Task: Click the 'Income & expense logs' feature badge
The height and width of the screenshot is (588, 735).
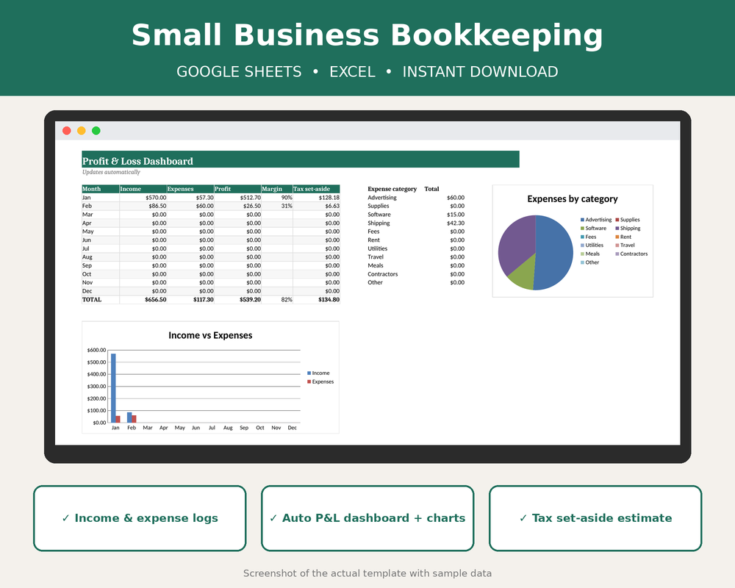Action: pyautogui.click(x=140, y=518)
